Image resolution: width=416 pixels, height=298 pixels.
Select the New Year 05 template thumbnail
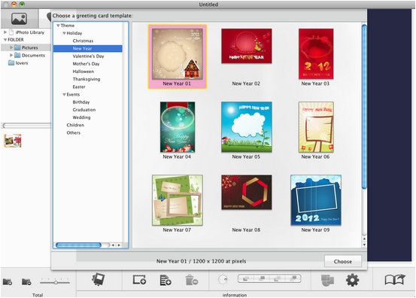point(247,127)
